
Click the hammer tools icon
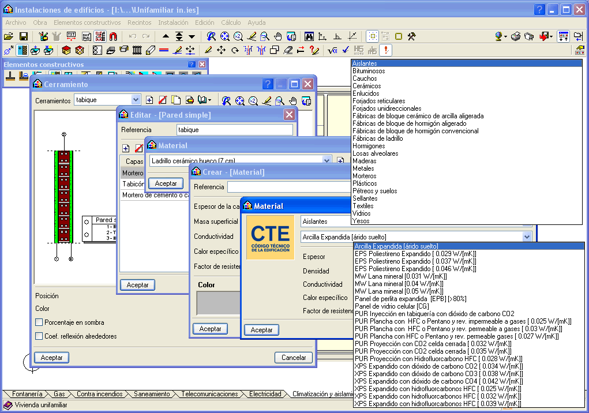click(x=411, y=36)
